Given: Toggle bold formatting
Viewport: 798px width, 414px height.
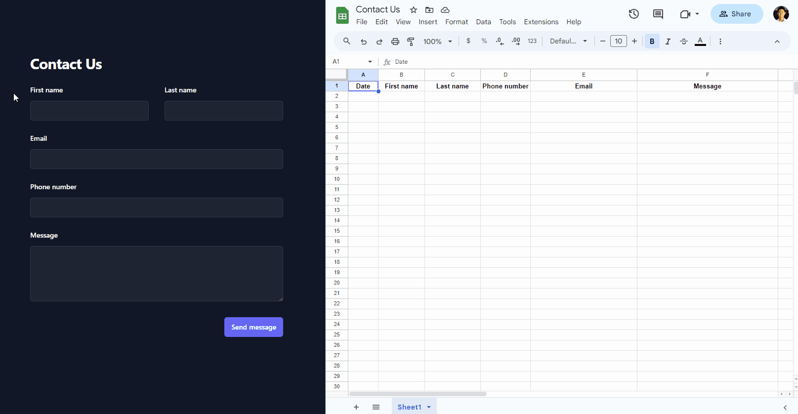Looking at the screenshot, I should (652, 41).
